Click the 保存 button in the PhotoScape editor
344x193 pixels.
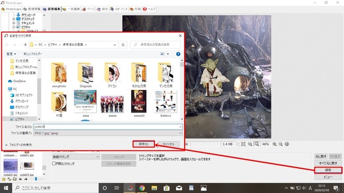coord(328,170)
